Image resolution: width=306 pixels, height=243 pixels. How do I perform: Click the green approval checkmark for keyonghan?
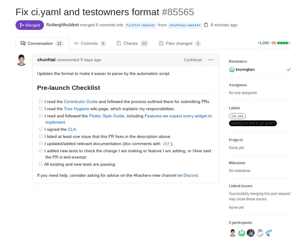[288, 70]
